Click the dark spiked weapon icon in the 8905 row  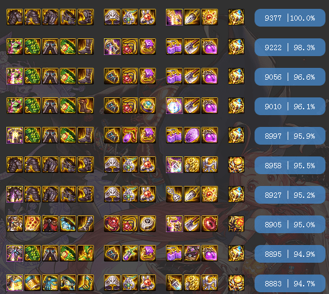click(236, 224)
